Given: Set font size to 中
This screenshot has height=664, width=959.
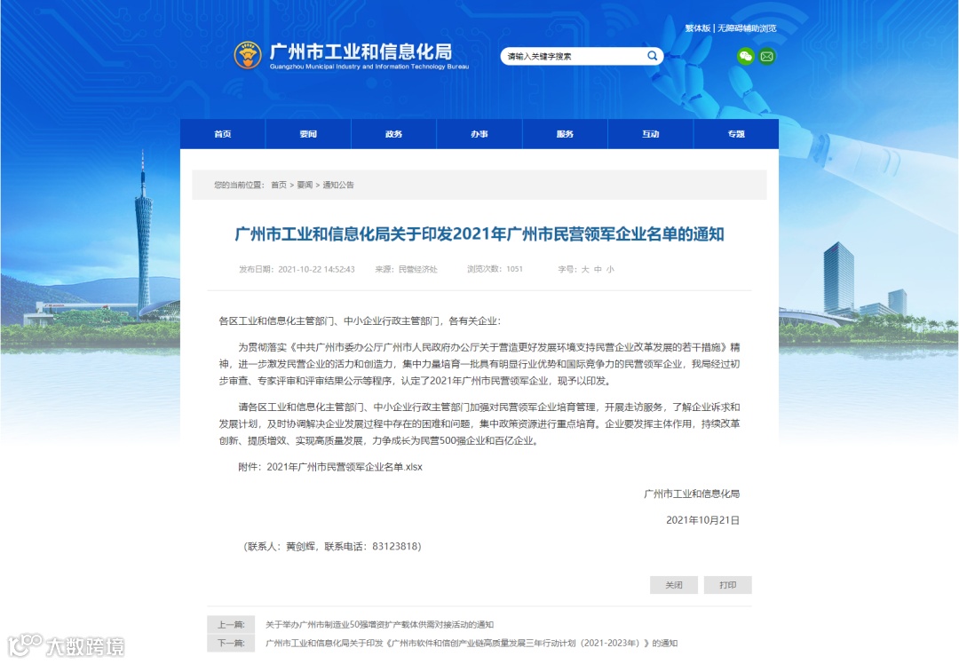Looking at the screenshot, I should click(598, 269).
